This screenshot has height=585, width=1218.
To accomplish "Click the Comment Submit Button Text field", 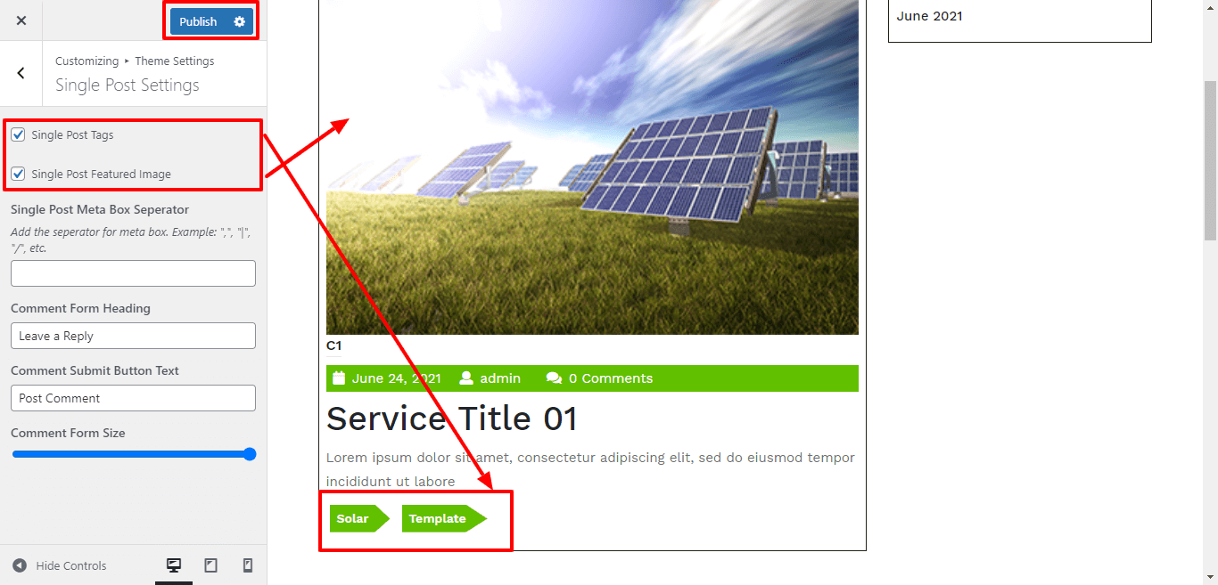I will pos(133,398).
